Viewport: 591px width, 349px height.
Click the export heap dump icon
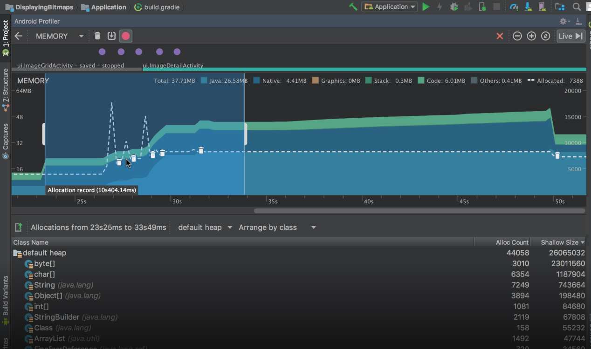click(111, 36)
